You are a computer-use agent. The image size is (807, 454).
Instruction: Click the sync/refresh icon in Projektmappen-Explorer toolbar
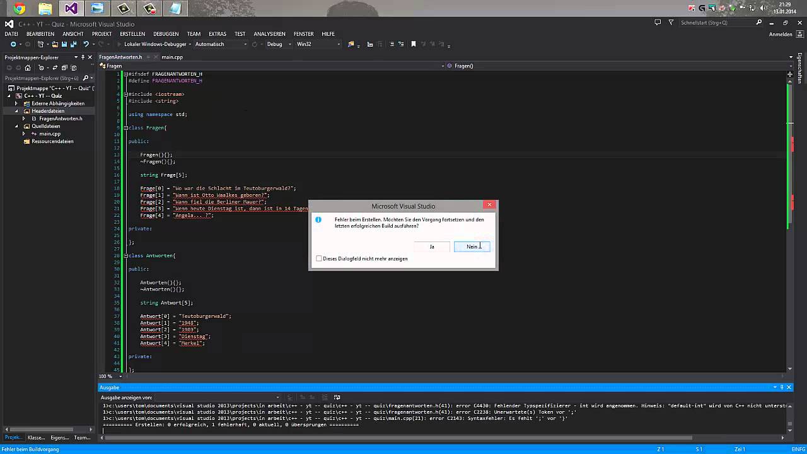click(x=55, y=67)
